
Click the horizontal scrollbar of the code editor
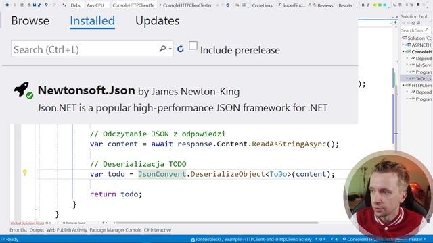216,223
